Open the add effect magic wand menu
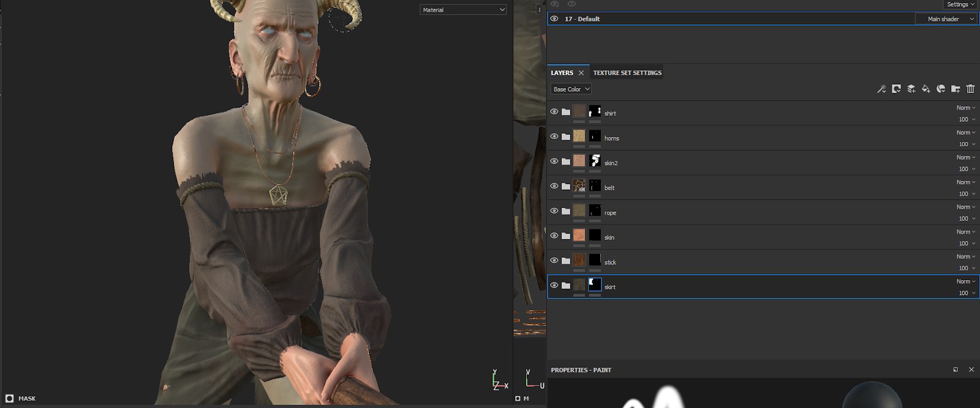Image resolution: width=980 pixels, height=408 pixels. pos(881,89)
